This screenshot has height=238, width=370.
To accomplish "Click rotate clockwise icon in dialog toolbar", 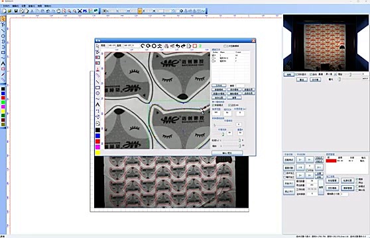I will (x=148, y=46).
